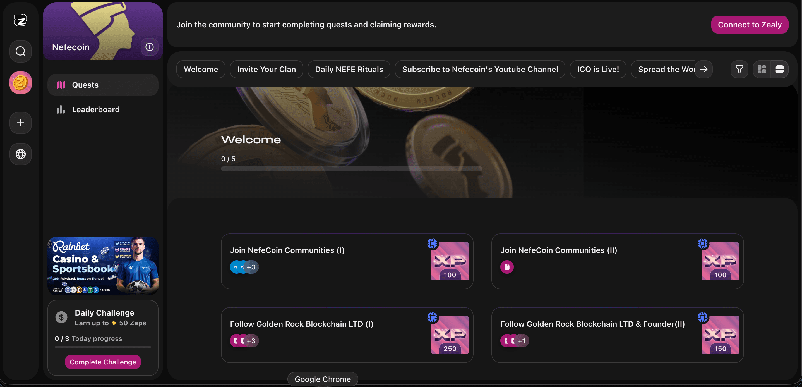Open Follow Golden Rock Blockchain LTD & Founder(II) quest

617,335
